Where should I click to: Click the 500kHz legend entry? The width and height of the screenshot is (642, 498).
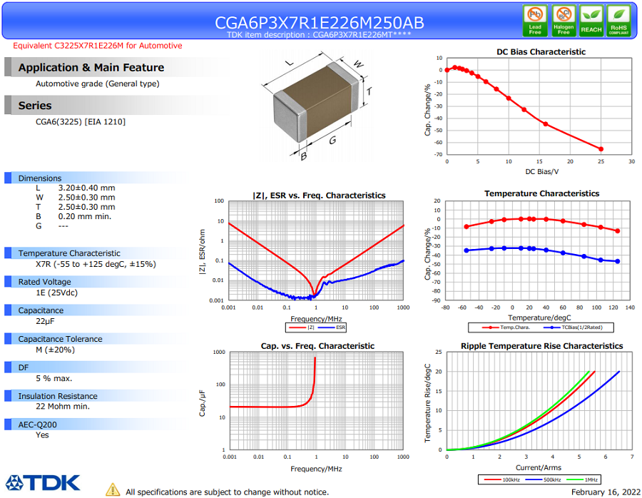click(x=544, y=479)
